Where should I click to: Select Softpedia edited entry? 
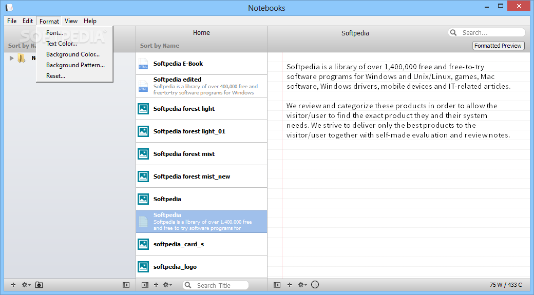click(202, 86)
